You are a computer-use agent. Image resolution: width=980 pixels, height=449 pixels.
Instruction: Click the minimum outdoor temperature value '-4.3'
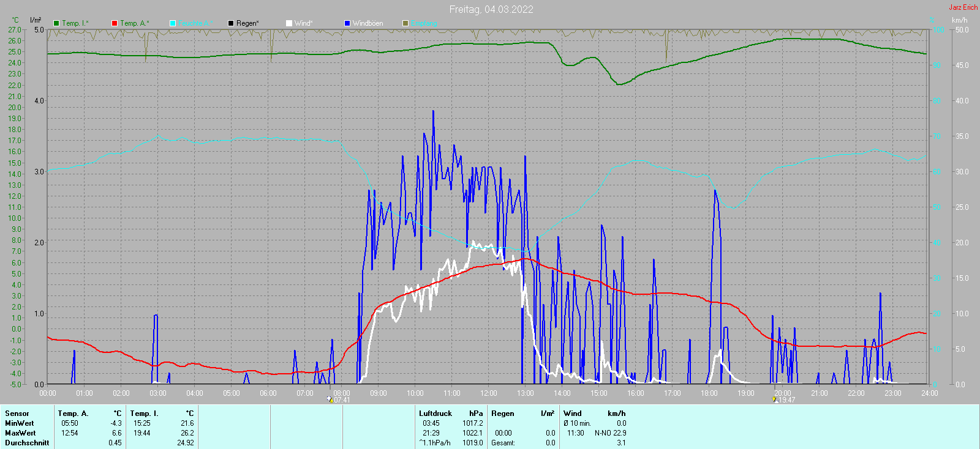click(x=116, y=423)
